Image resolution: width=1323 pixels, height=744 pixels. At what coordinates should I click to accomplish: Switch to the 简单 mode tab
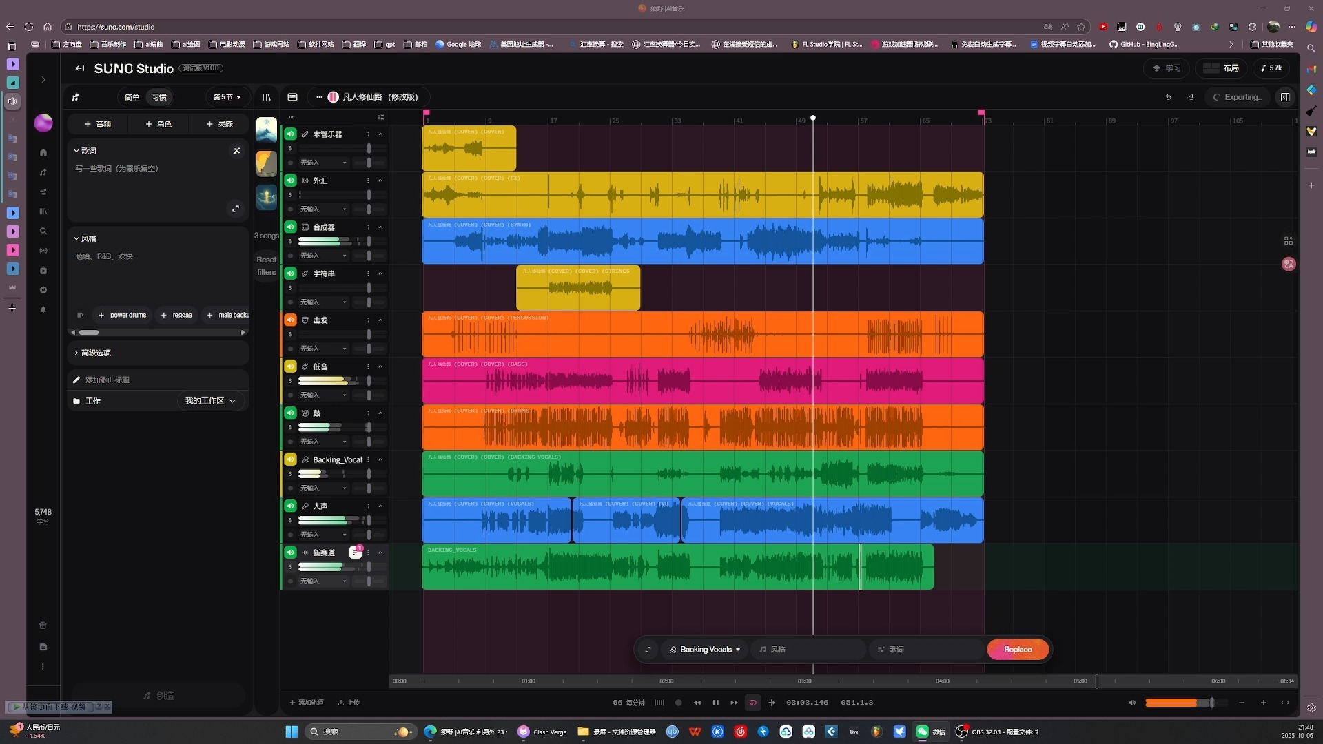pos(132,97)
